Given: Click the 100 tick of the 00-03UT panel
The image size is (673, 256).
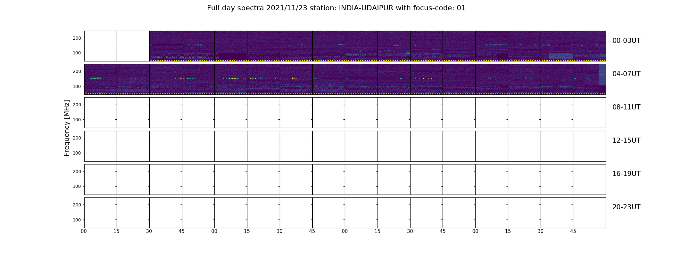Looking at the screenshot, I should 77,53.
